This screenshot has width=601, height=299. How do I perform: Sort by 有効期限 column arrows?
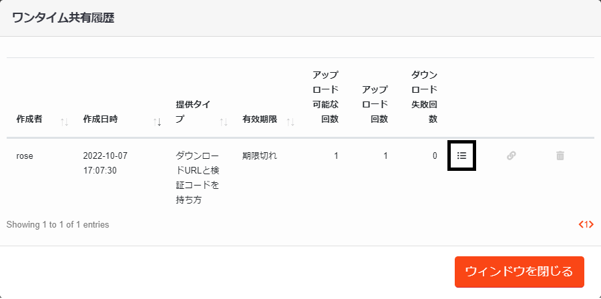pyautogui.click(x=290, y=122)
